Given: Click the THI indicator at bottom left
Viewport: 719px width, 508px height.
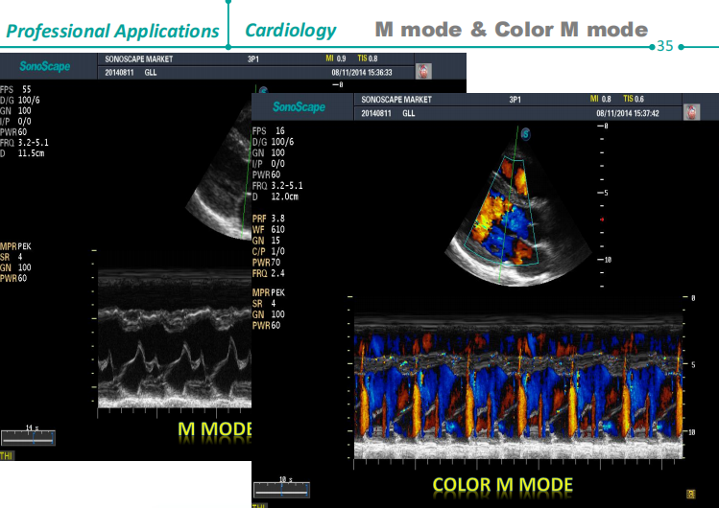Looking at the screenshot, I should [x=7, y=455].
